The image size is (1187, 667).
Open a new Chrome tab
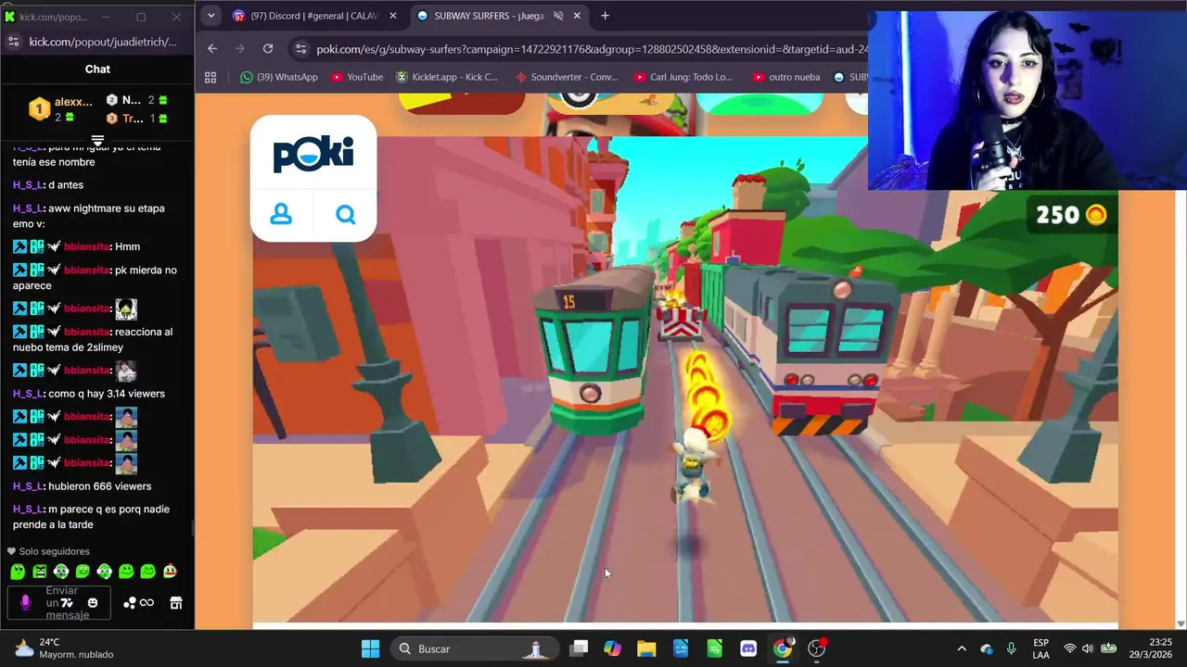[605, 16]
